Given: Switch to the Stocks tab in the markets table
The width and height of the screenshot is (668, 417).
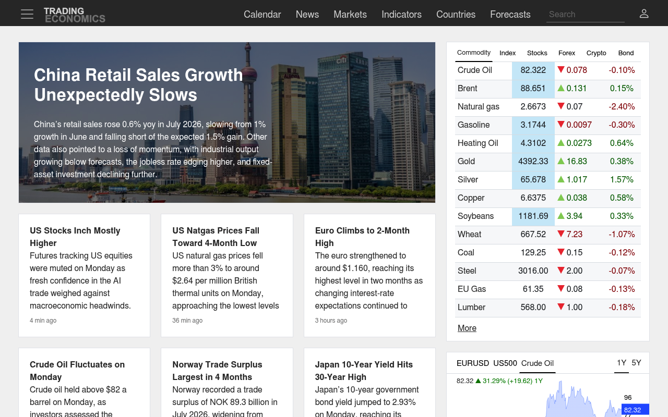Looking at the screenshot, I should click(537, 53).
